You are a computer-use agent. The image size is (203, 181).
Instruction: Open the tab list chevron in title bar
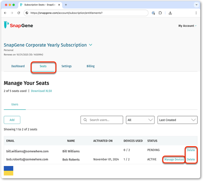197,5
